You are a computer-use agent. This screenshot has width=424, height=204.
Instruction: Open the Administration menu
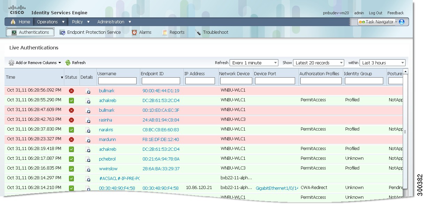point(114,22)
